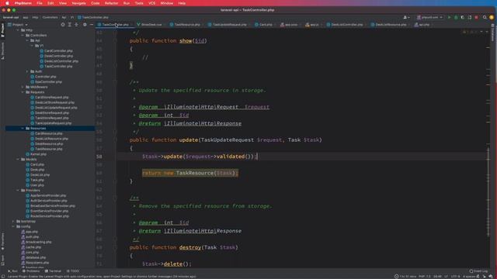Screen dimensions: 497x279
Task: Open the File menu
Action: 40,3
